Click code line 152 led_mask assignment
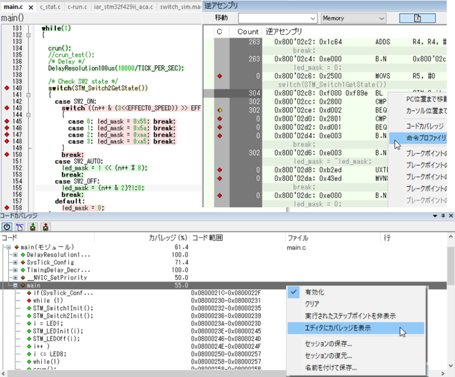Screen dimensions: 455x377 tap(105, 168)
